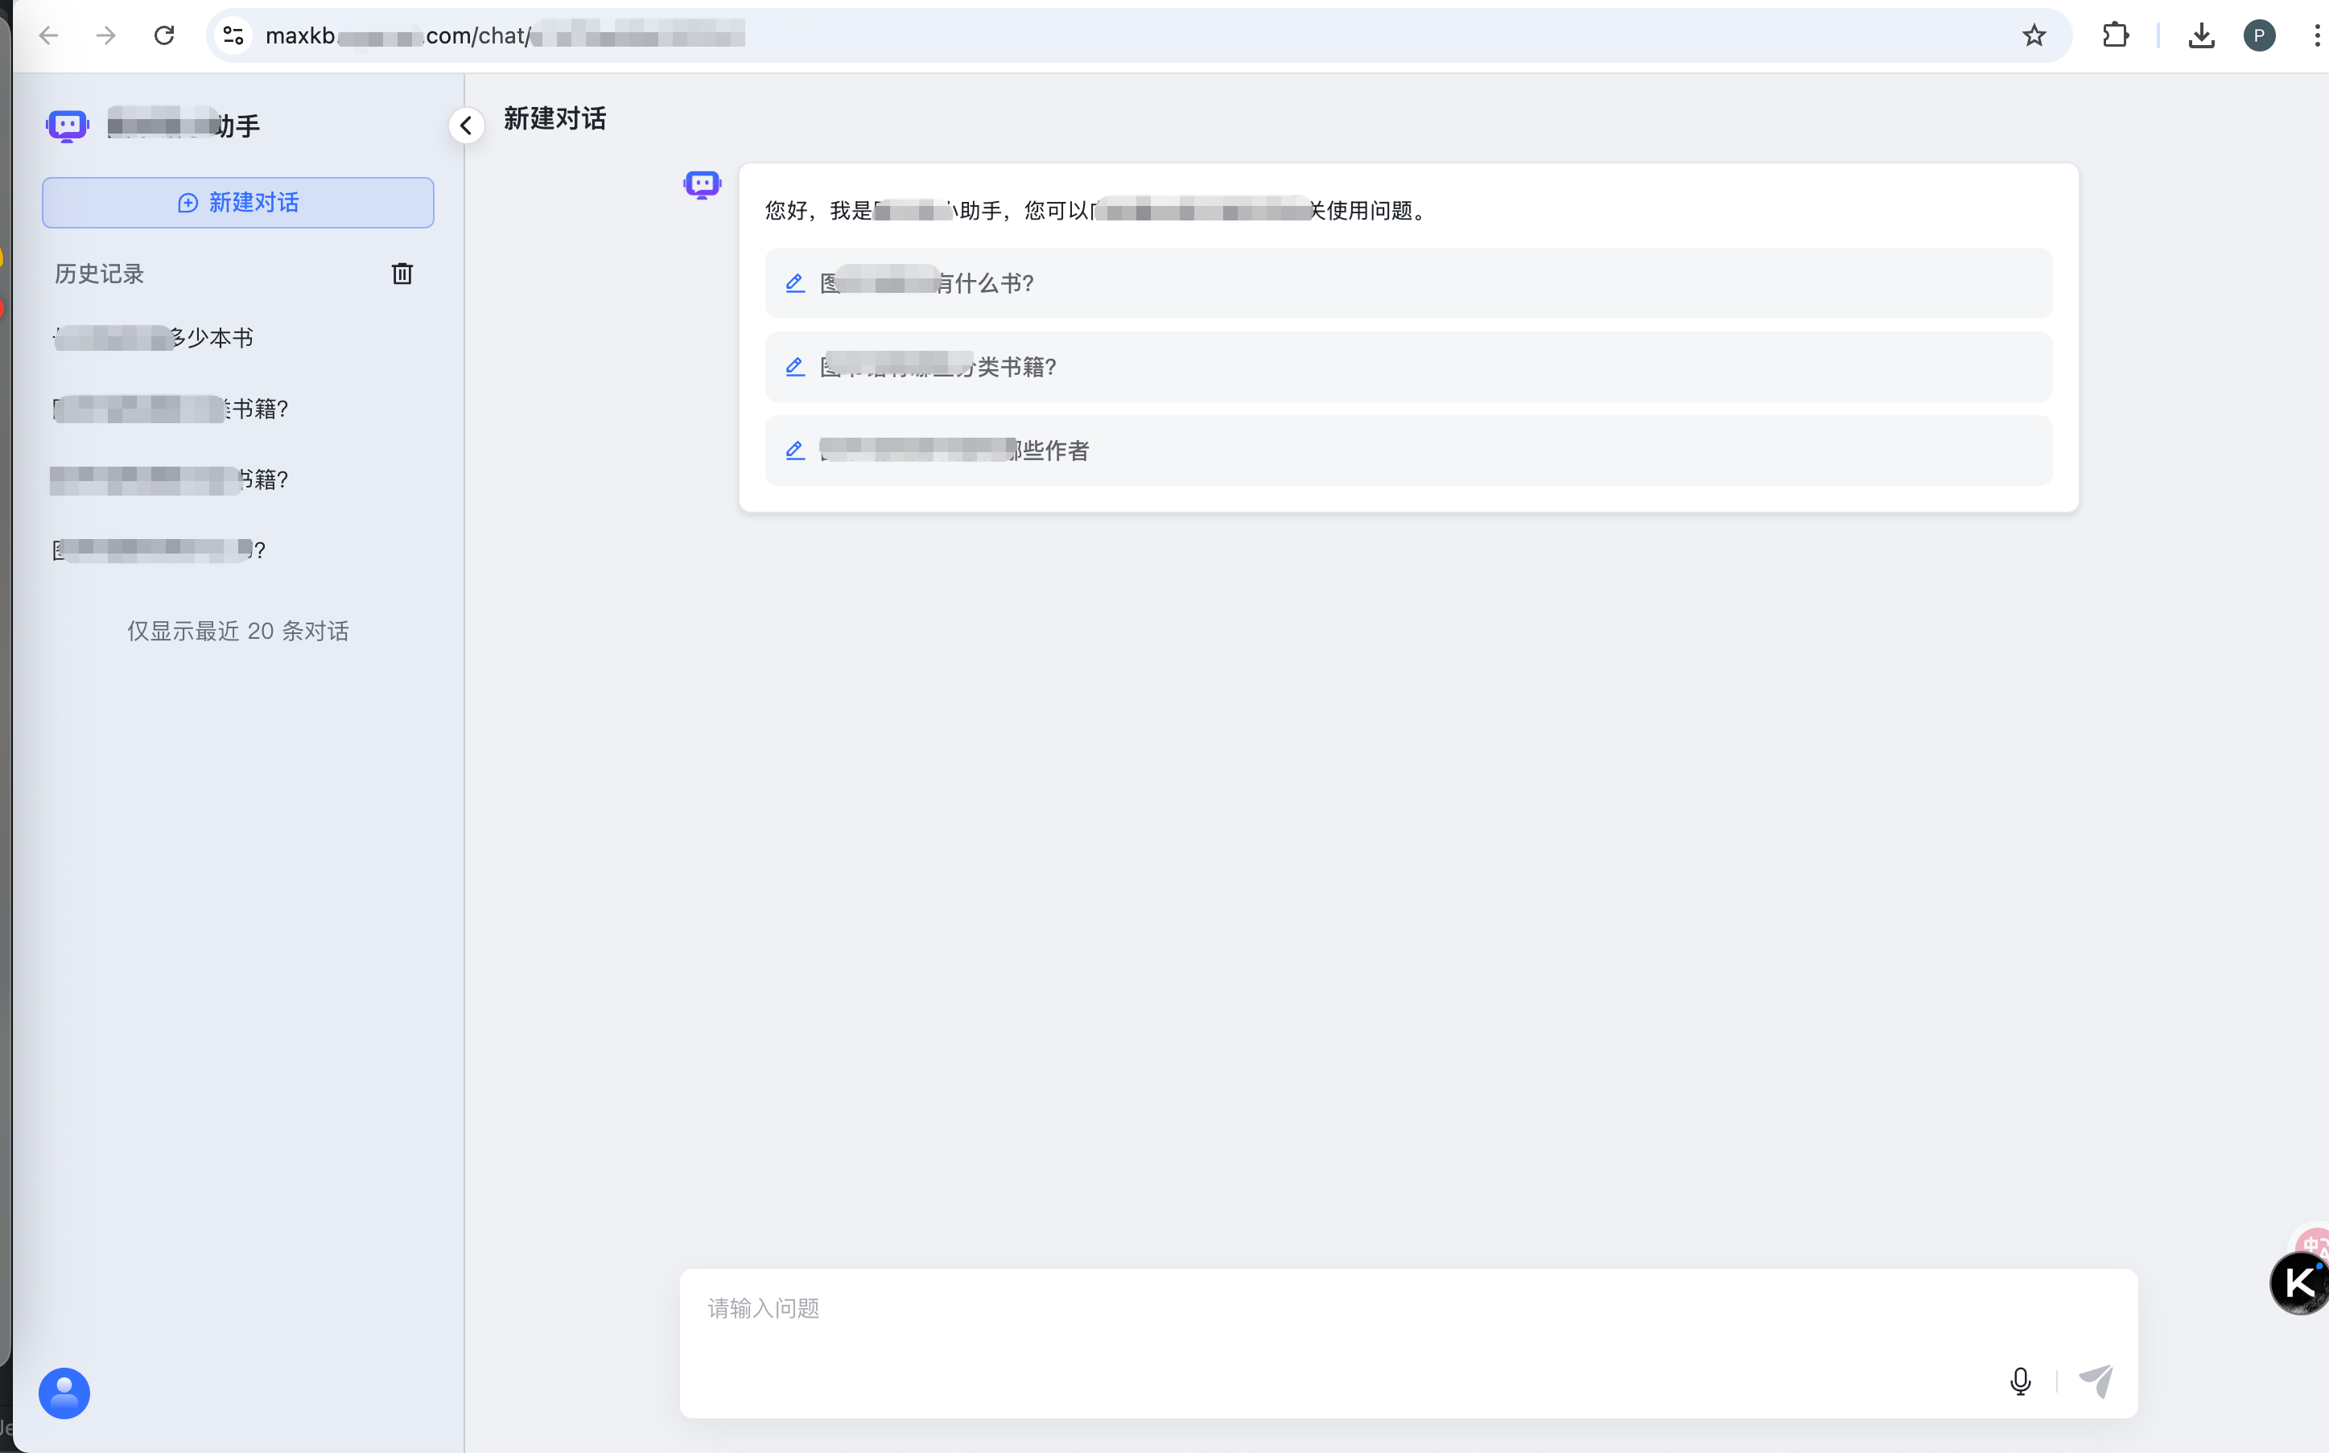The width and height of the screenshot is (2329, 1453).
Task: Reload the current page
Action: (x=164, y=35)
